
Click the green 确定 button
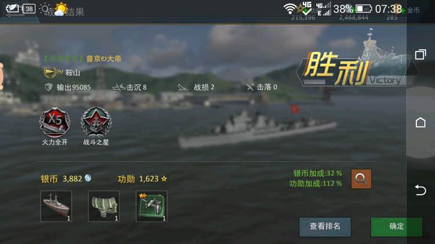coord(397,227)
